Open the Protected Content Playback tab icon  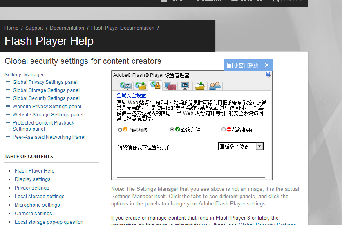click(199, 85)
